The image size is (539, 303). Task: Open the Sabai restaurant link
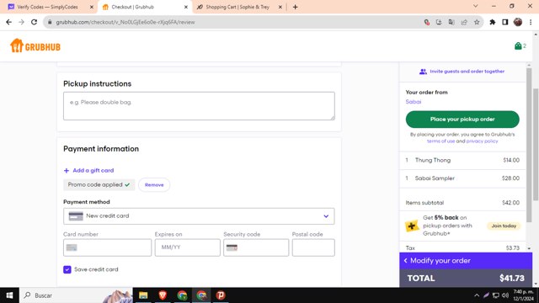click(414, 102)
